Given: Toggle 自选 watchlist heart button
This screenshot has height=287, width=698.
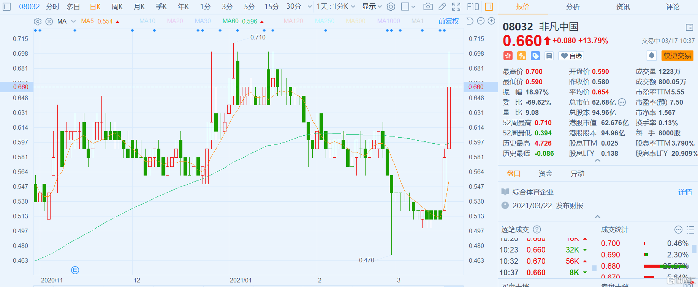Looking at the screenshot, I should click(x=571, y=56).
